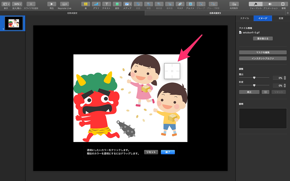
Task: Add a text box via the テキスト icon
Action: [107, 4]
